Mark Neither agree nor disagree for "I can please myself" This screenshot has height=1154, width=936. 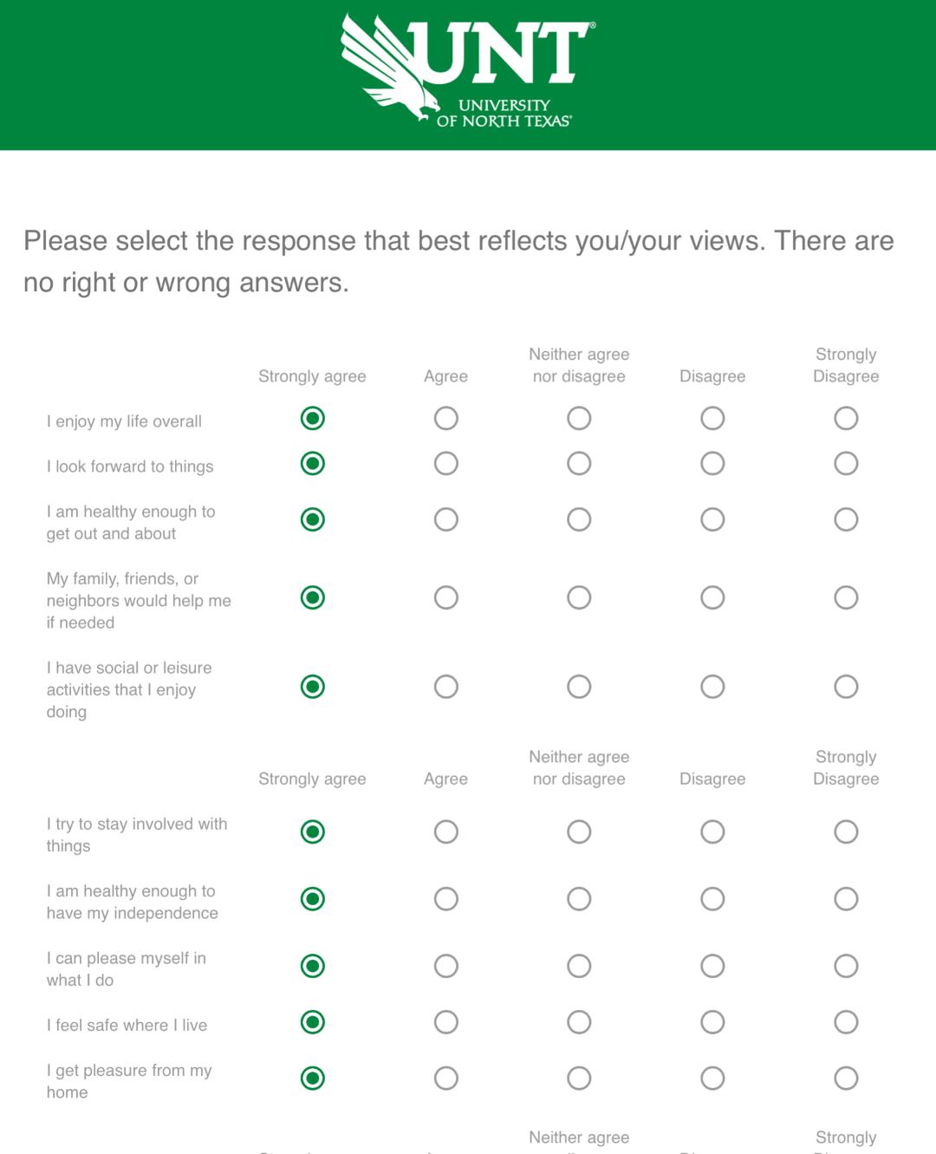coord(579,966)
